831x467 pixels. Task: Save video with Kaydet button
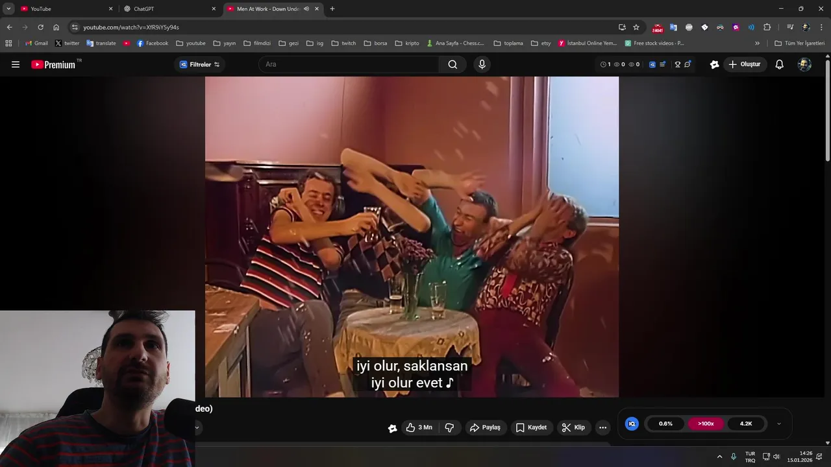(531, 427)
